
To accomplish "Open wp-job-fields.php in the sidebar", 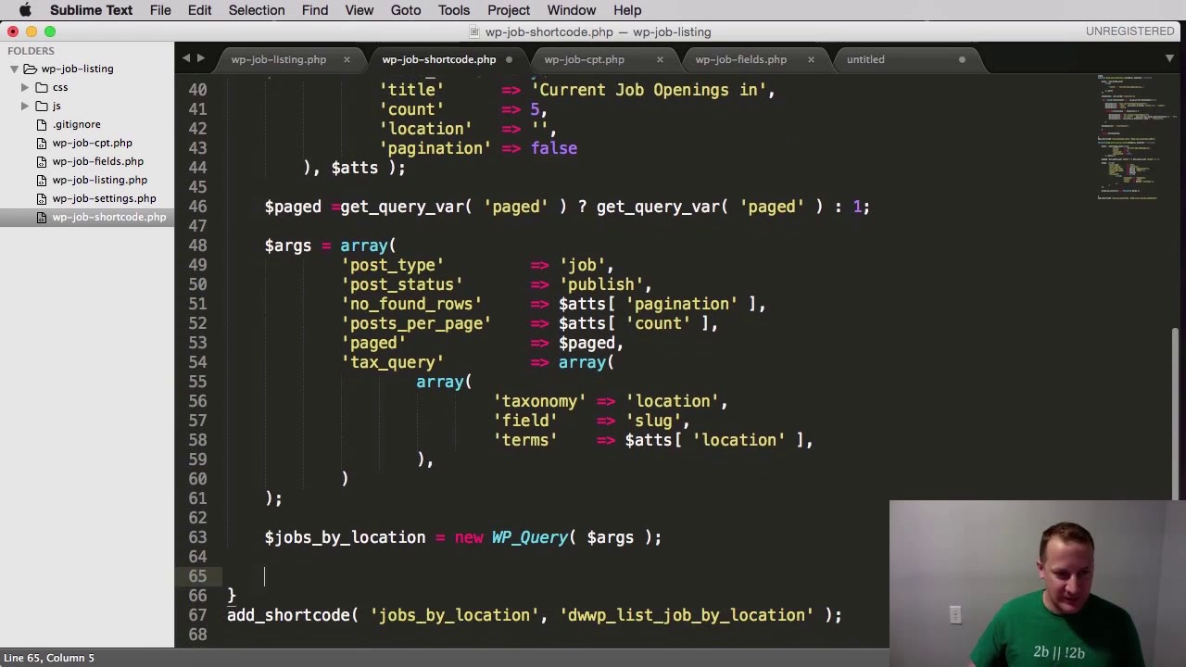I will click(97, 161).
